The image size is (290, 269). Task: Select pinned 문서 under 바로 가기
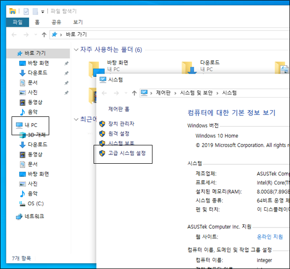28,83
